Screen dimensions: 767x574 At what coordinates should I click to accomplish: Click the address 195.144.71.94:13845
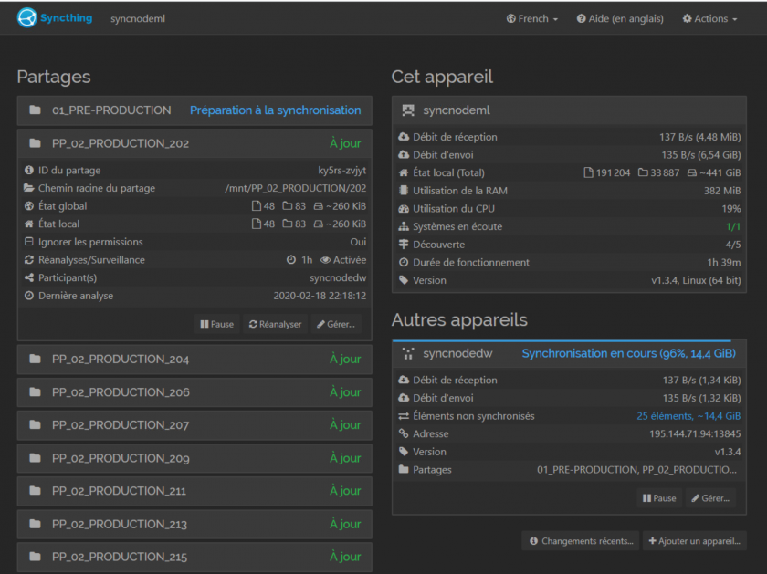tap(695, 433)
